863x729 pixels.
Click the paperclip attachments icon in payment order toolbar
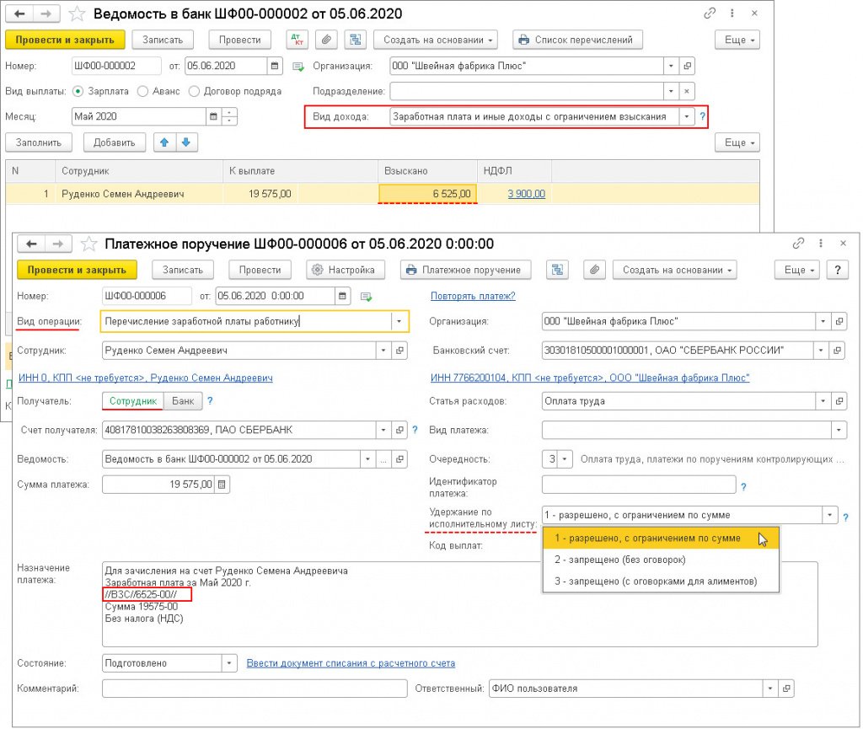tap(594, 271)
